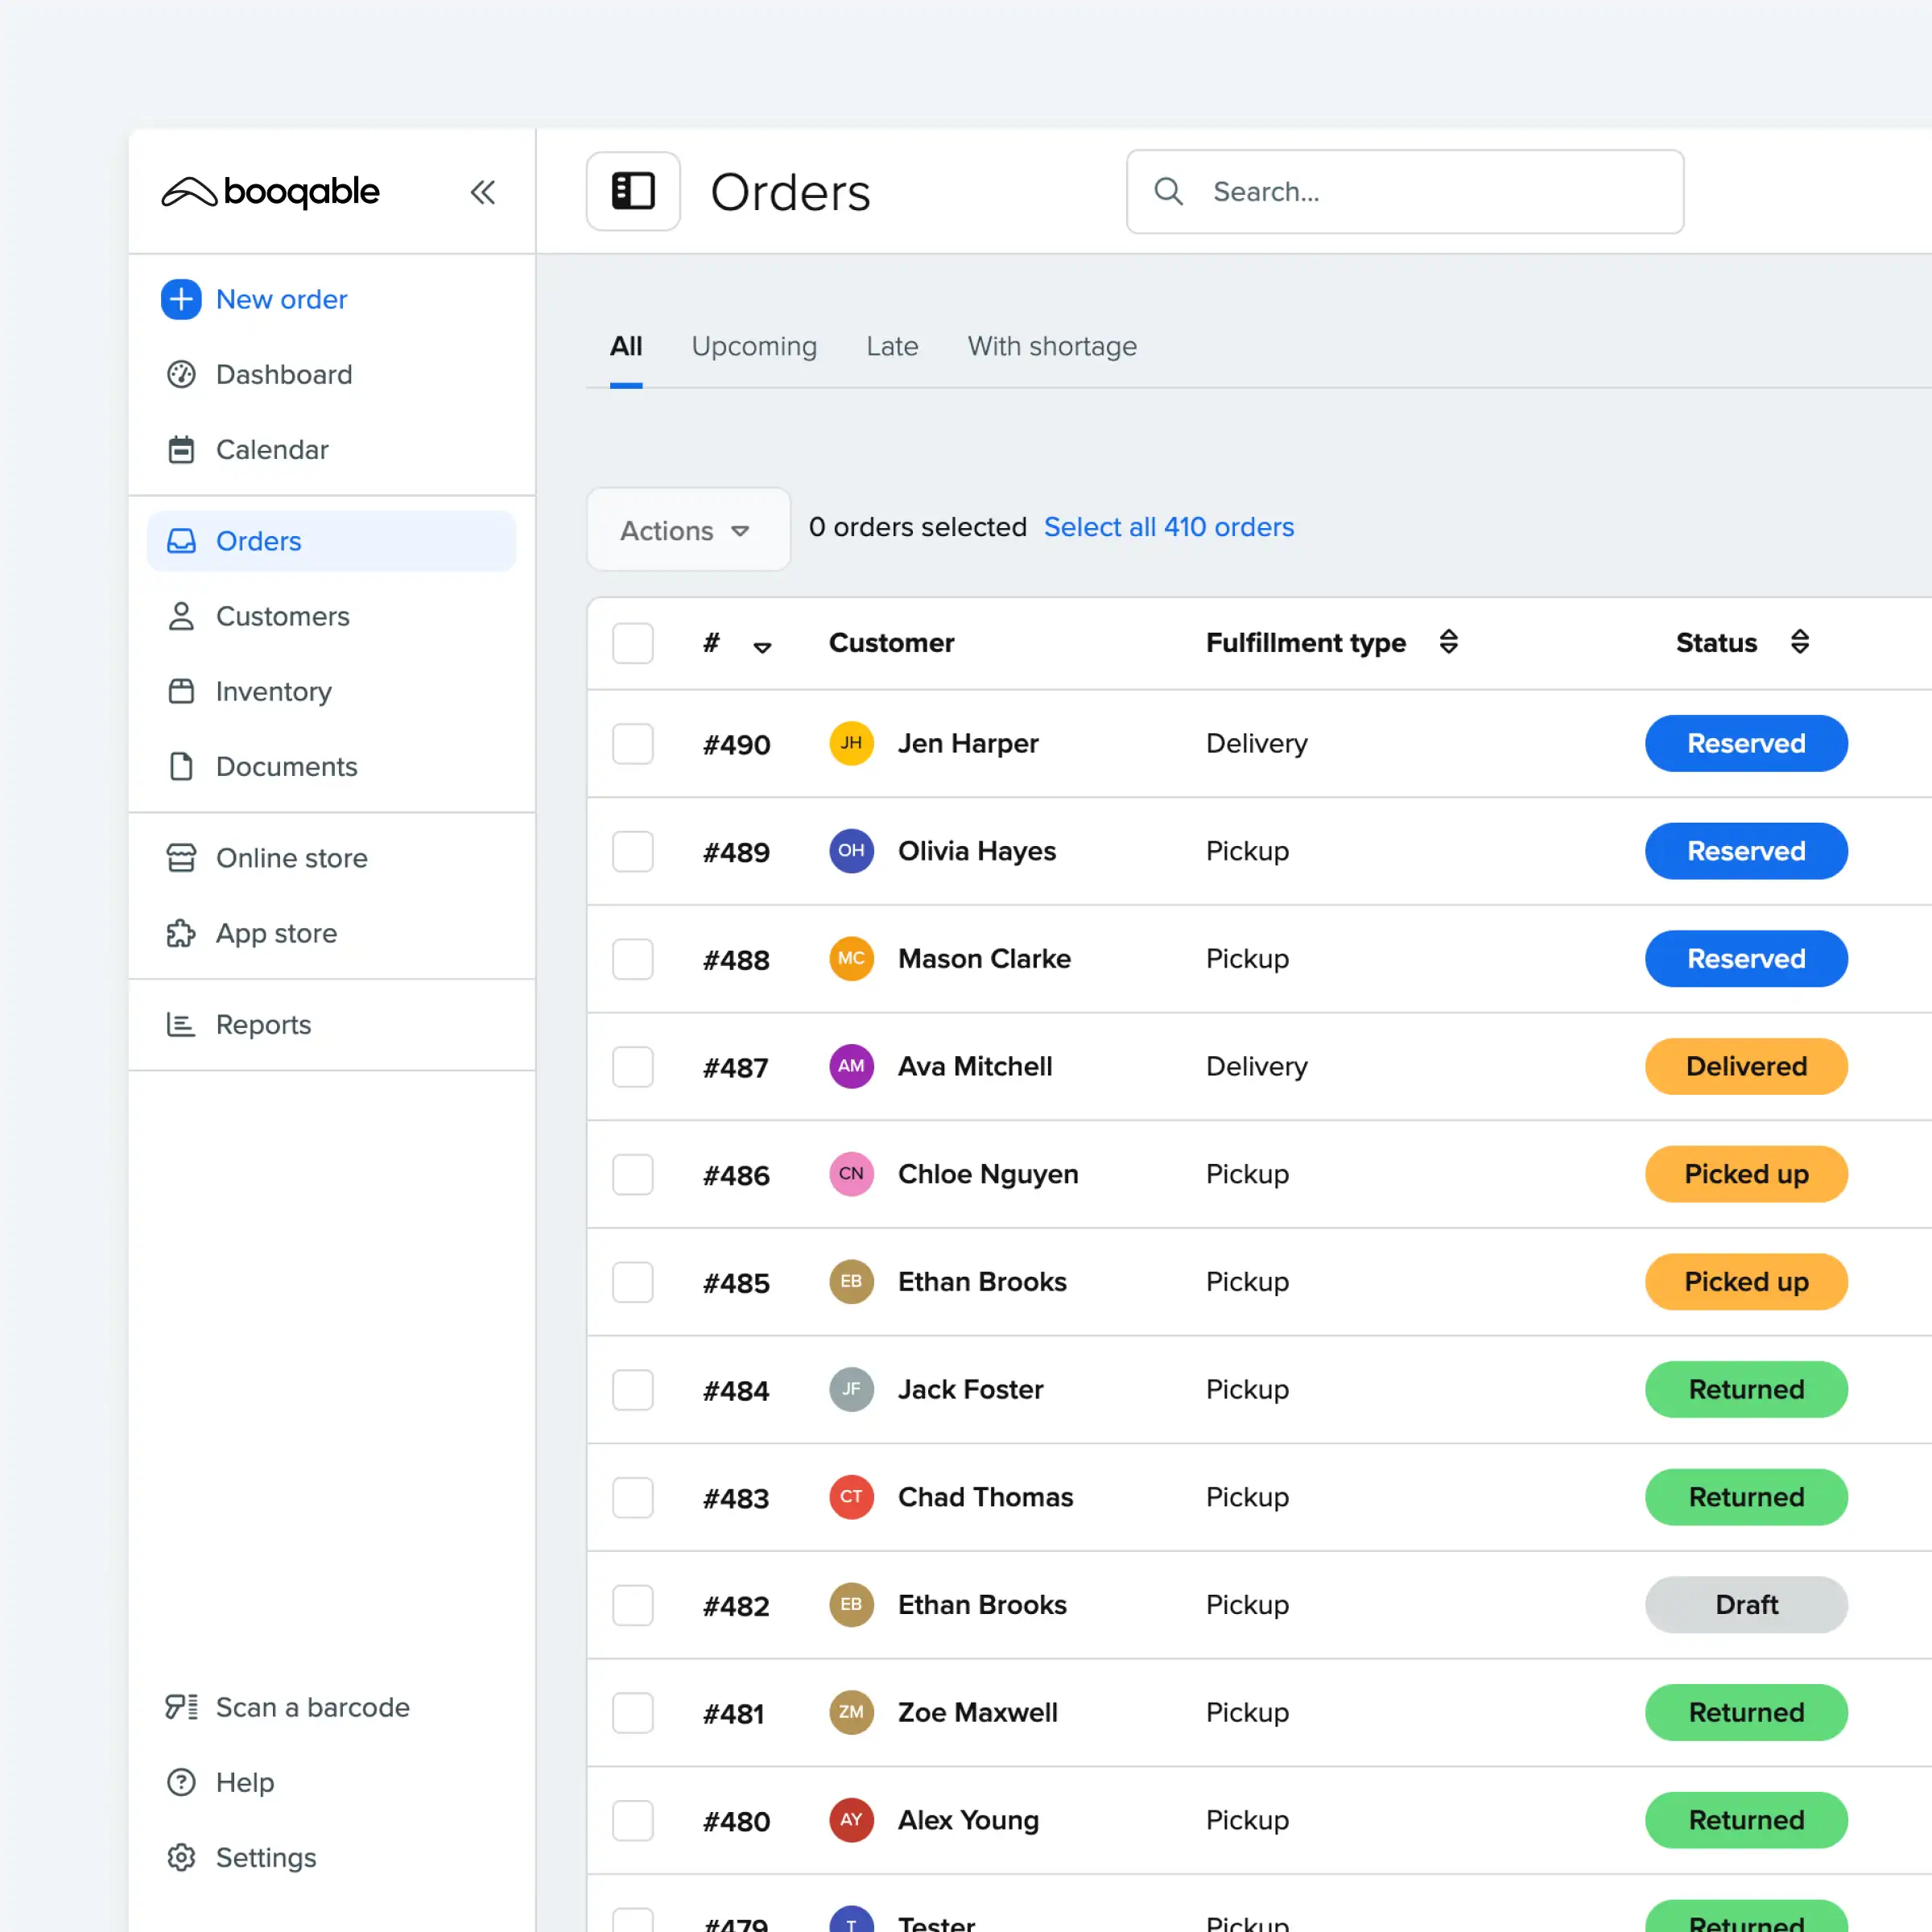Open the Reports section
The image size is (1932, 1932).
[x=263, y=1024]
